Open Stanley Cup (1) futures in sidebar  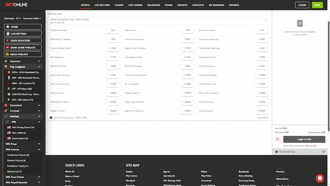point(14,171)
